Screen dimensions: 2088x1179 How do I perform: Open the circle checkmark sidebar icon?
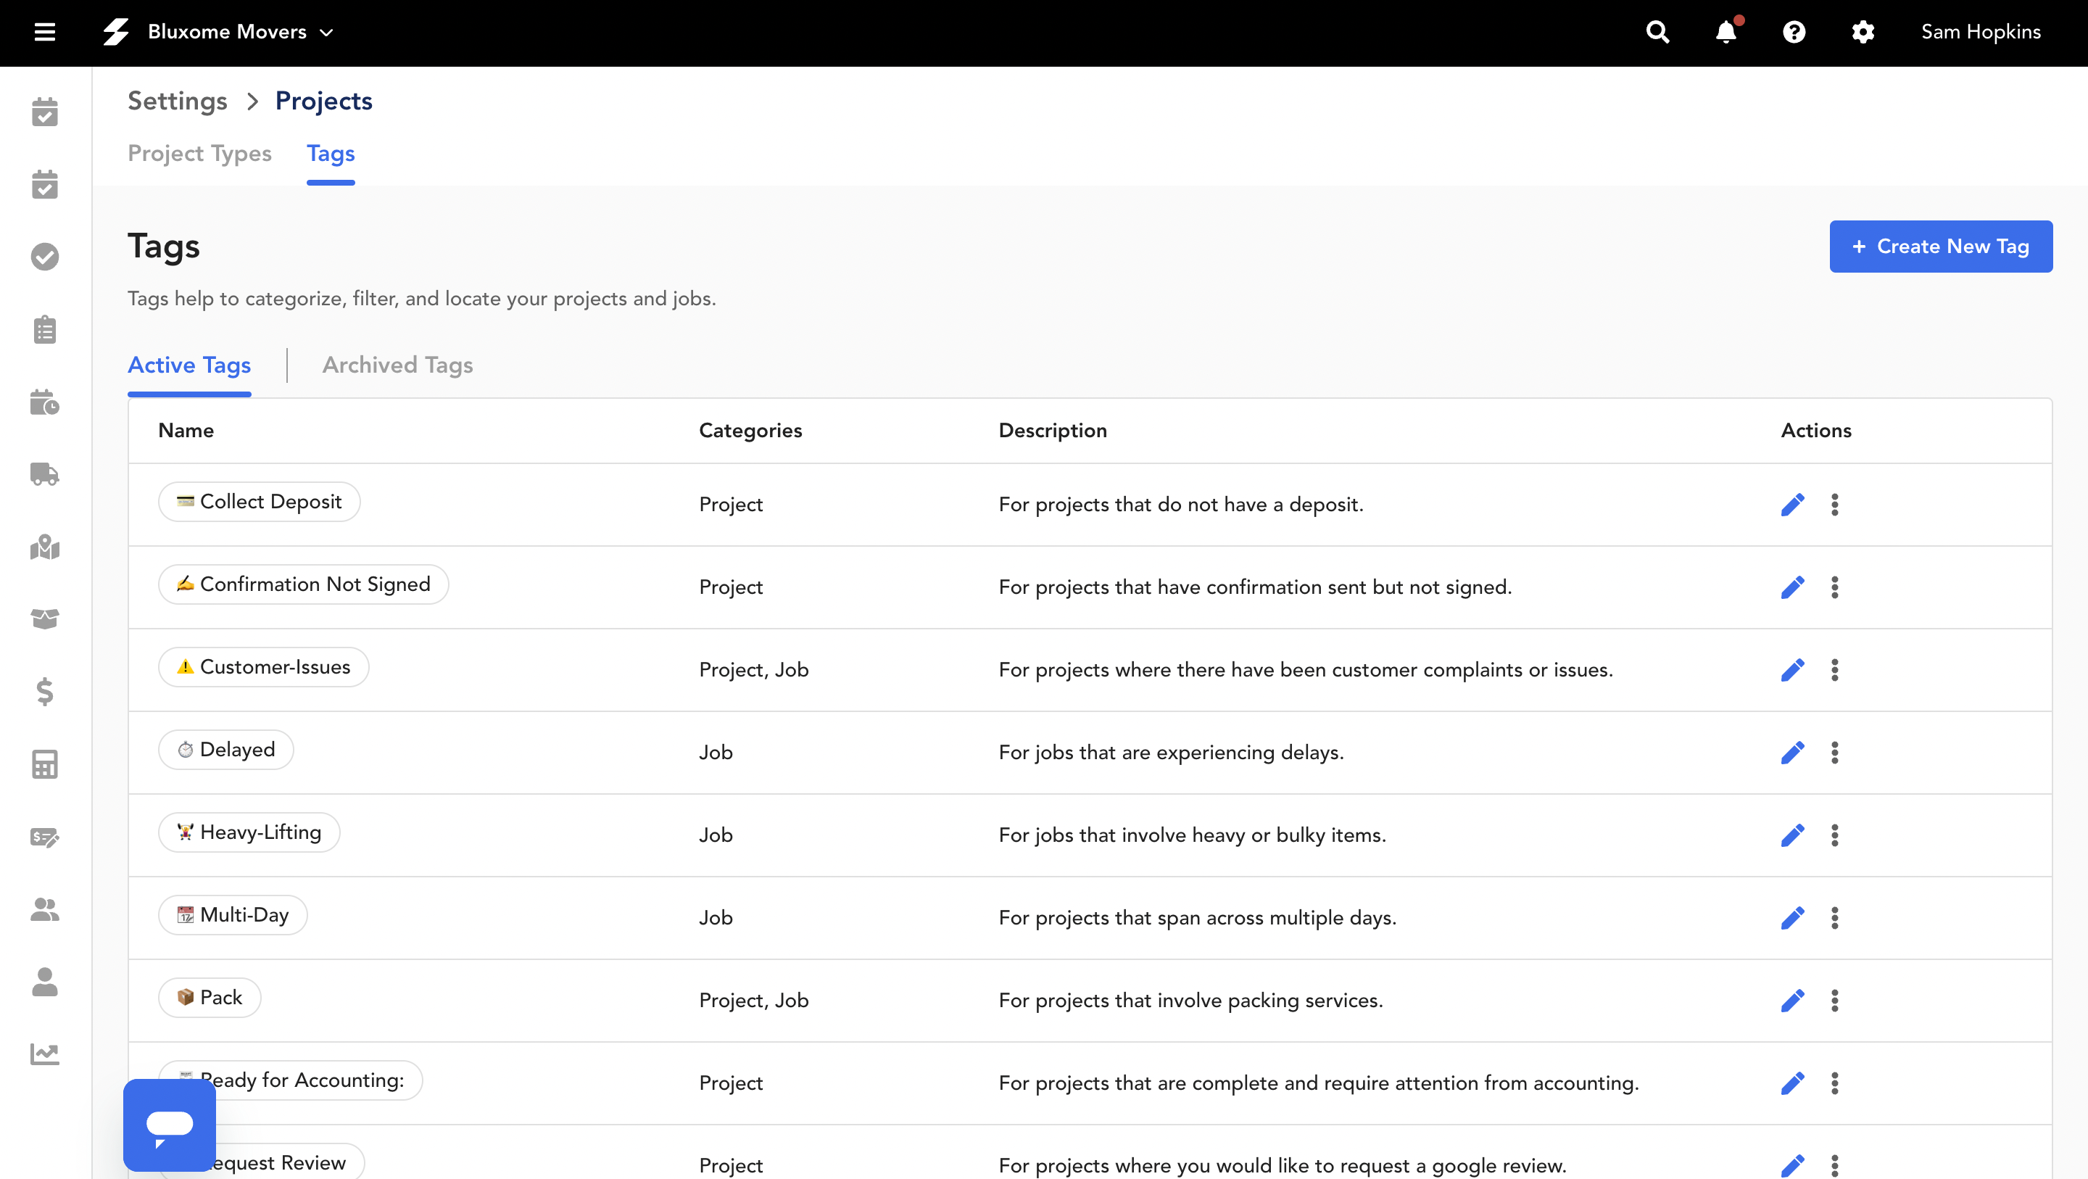click(44, 256)
